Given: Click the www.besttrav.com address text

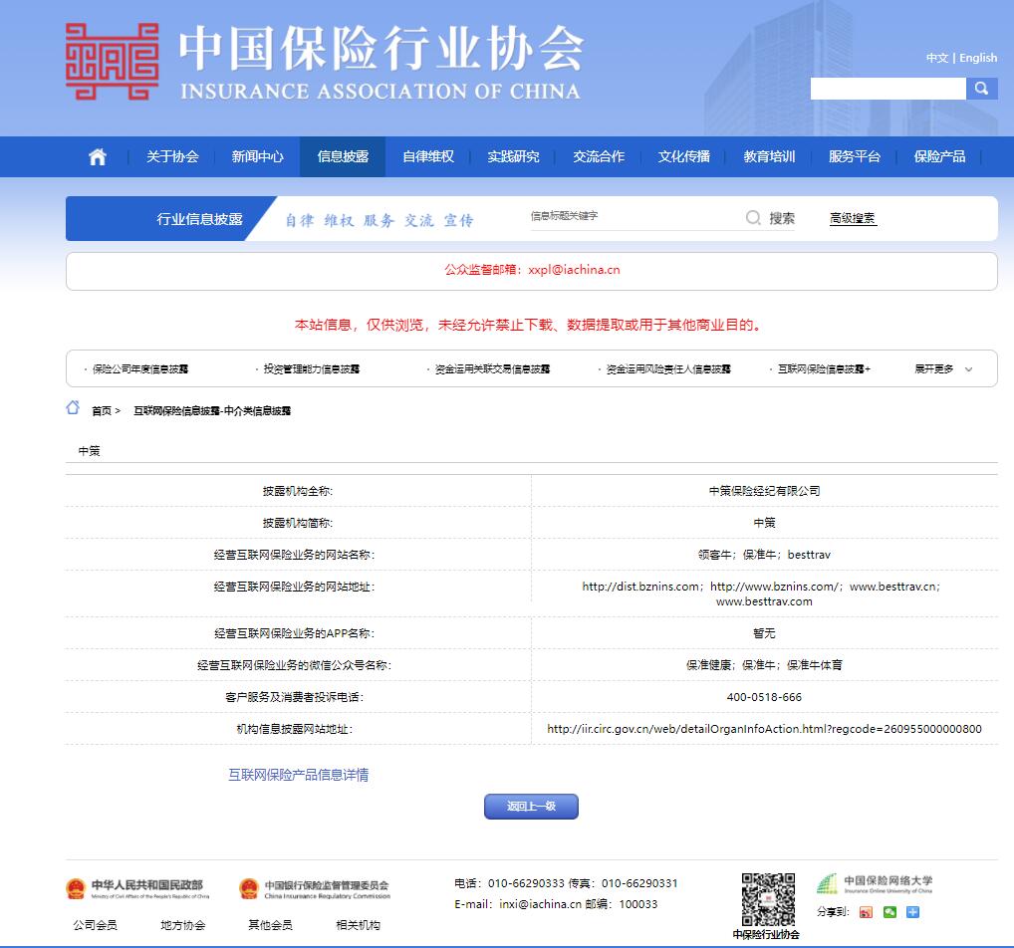Looking at the screenshot, I should pyautogui.click(x=764, y=601).
